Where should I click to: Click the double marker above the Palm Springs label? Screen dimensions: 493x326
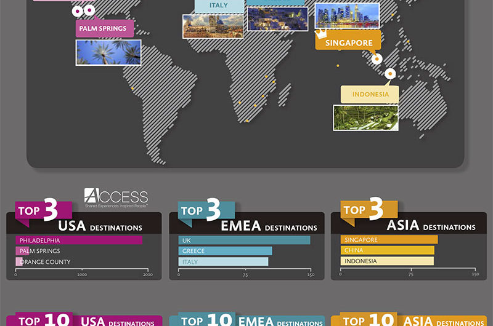tap(83, 10)
